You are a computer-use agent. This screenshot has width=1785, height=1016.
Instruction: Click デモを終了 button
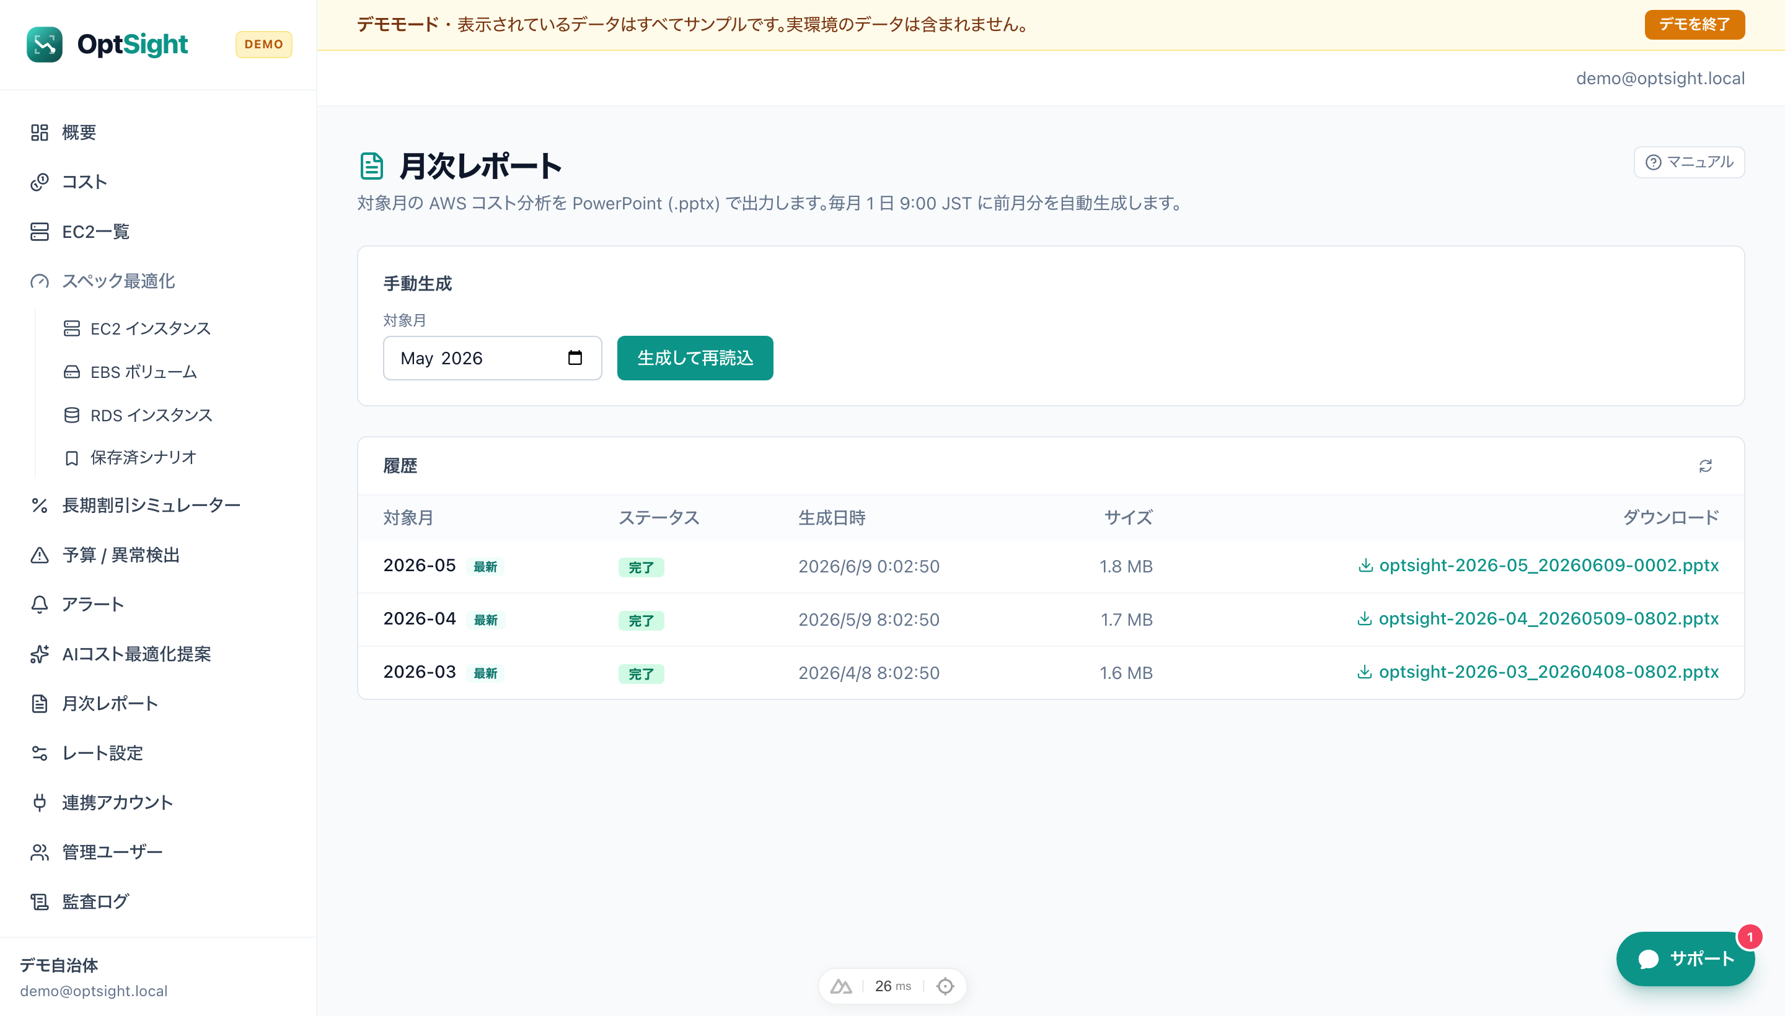coord(1695,24)
